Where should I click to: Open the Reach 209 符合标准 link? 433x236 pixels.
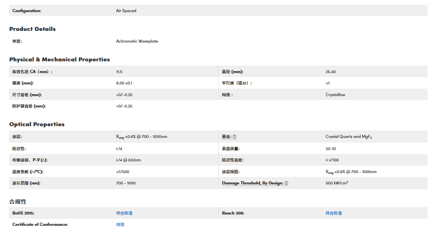click(x=333, y=213)
